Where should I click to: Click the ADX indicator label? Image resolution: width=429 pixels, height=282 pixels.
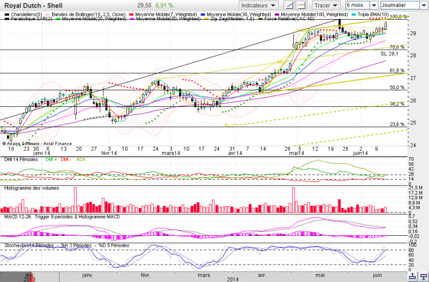(81, 159)
